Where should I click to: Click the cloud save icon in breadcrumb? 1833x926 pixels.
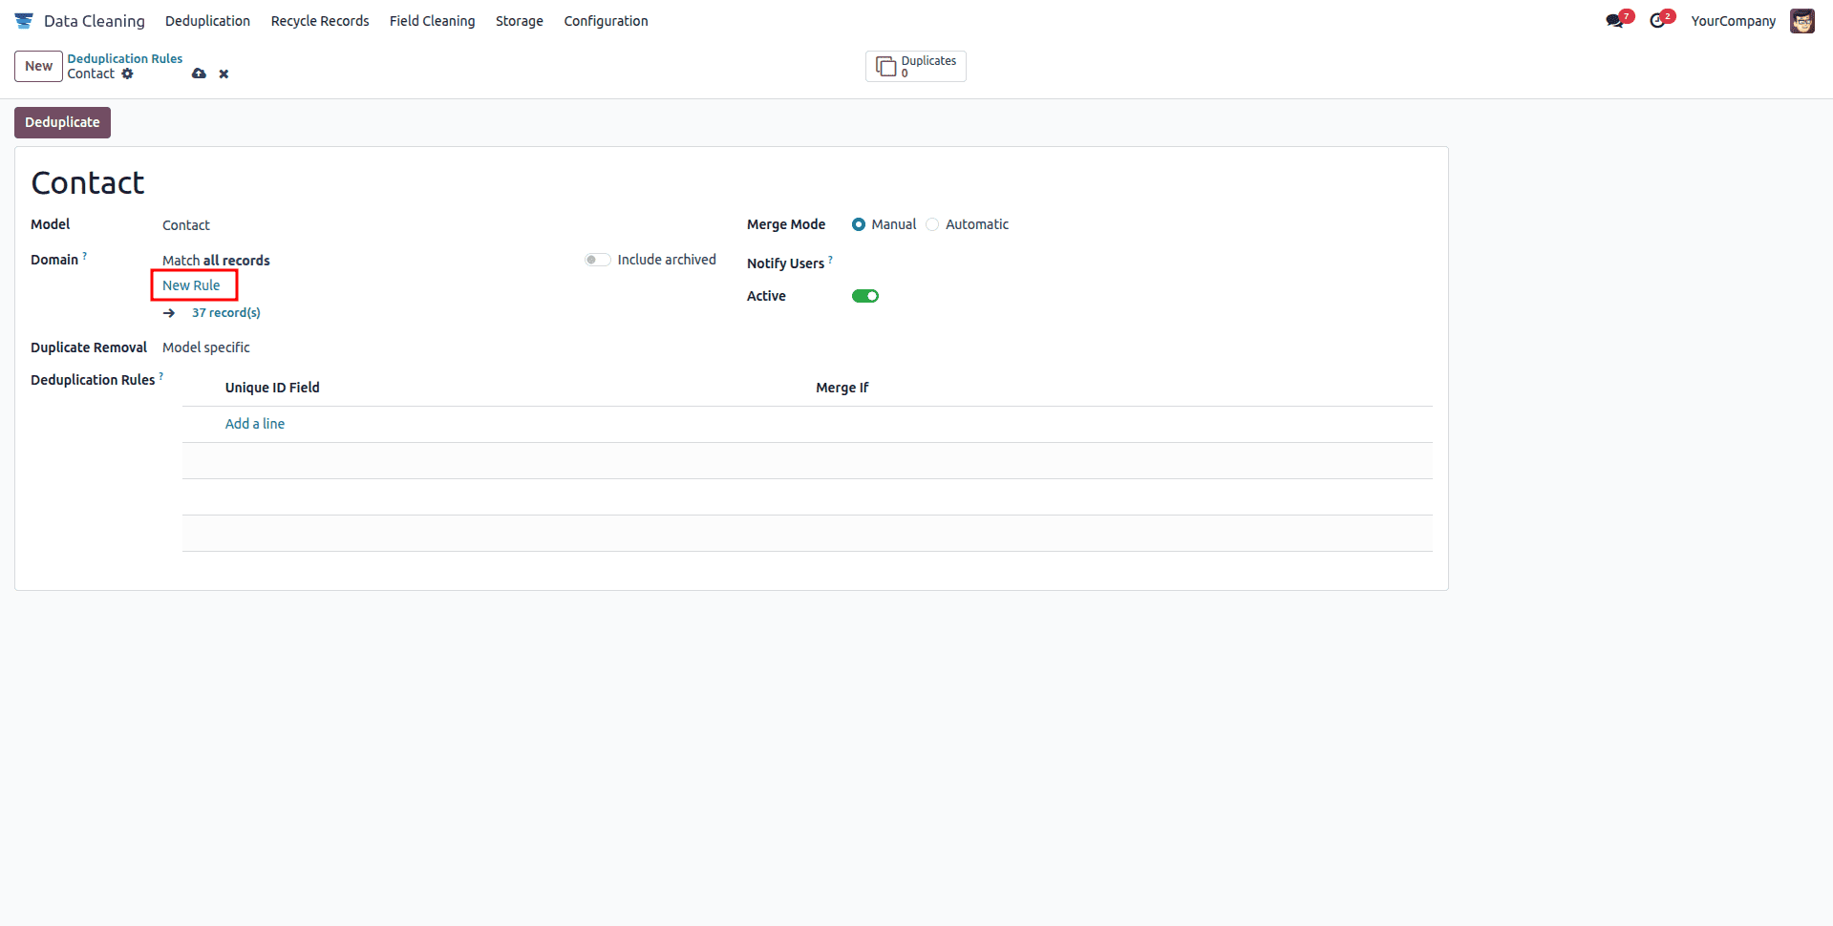point(199,74)
